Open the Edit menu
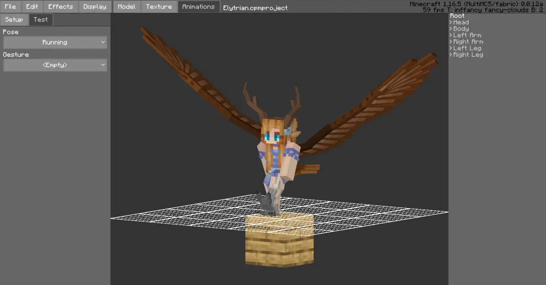This screenshot has width=546, height=285. (32, 6)
